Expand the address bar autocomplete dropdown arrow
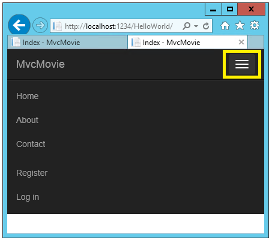Image resolution: width=272 pixels, height=243 pixels. 196,26
